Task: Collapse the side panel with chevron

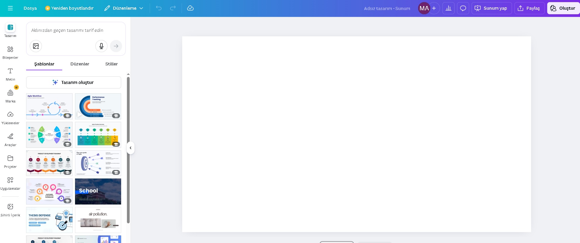Action: (131, 148)
